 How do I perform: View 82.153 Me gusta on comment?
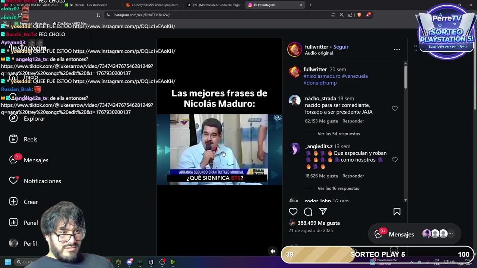click(x=321, y=121)
